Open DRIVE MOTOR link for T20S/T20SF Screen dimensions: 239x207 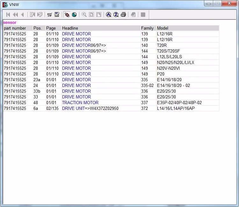point(76,51)
